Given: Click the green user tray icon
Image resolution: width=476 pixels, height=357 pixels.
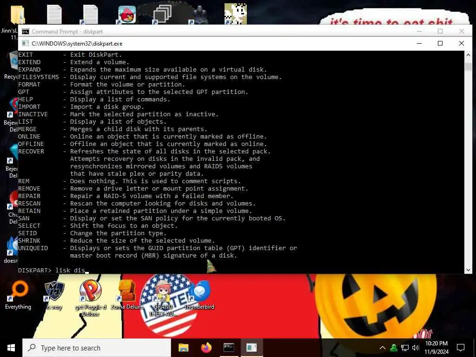Looking at the screenshot, I should point(394,348).
